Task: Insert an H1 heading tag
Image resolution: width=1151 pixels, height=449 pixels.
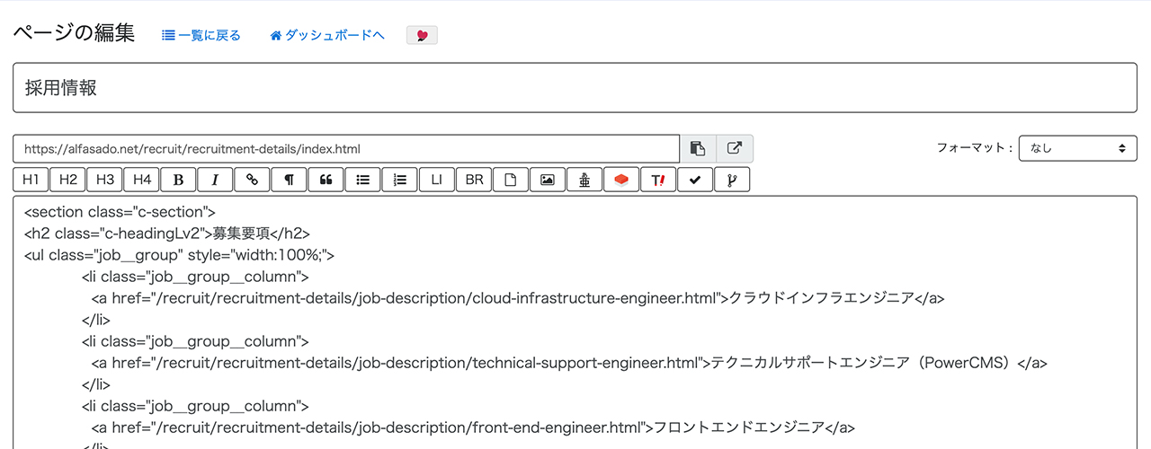Action: pos(31,180)
